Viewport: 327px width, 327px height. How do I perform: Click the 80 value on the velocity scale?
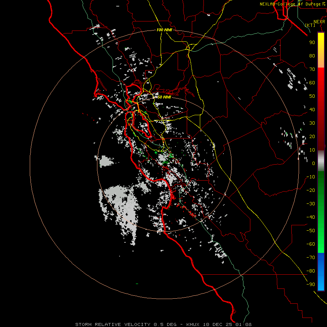pos(312,56)
